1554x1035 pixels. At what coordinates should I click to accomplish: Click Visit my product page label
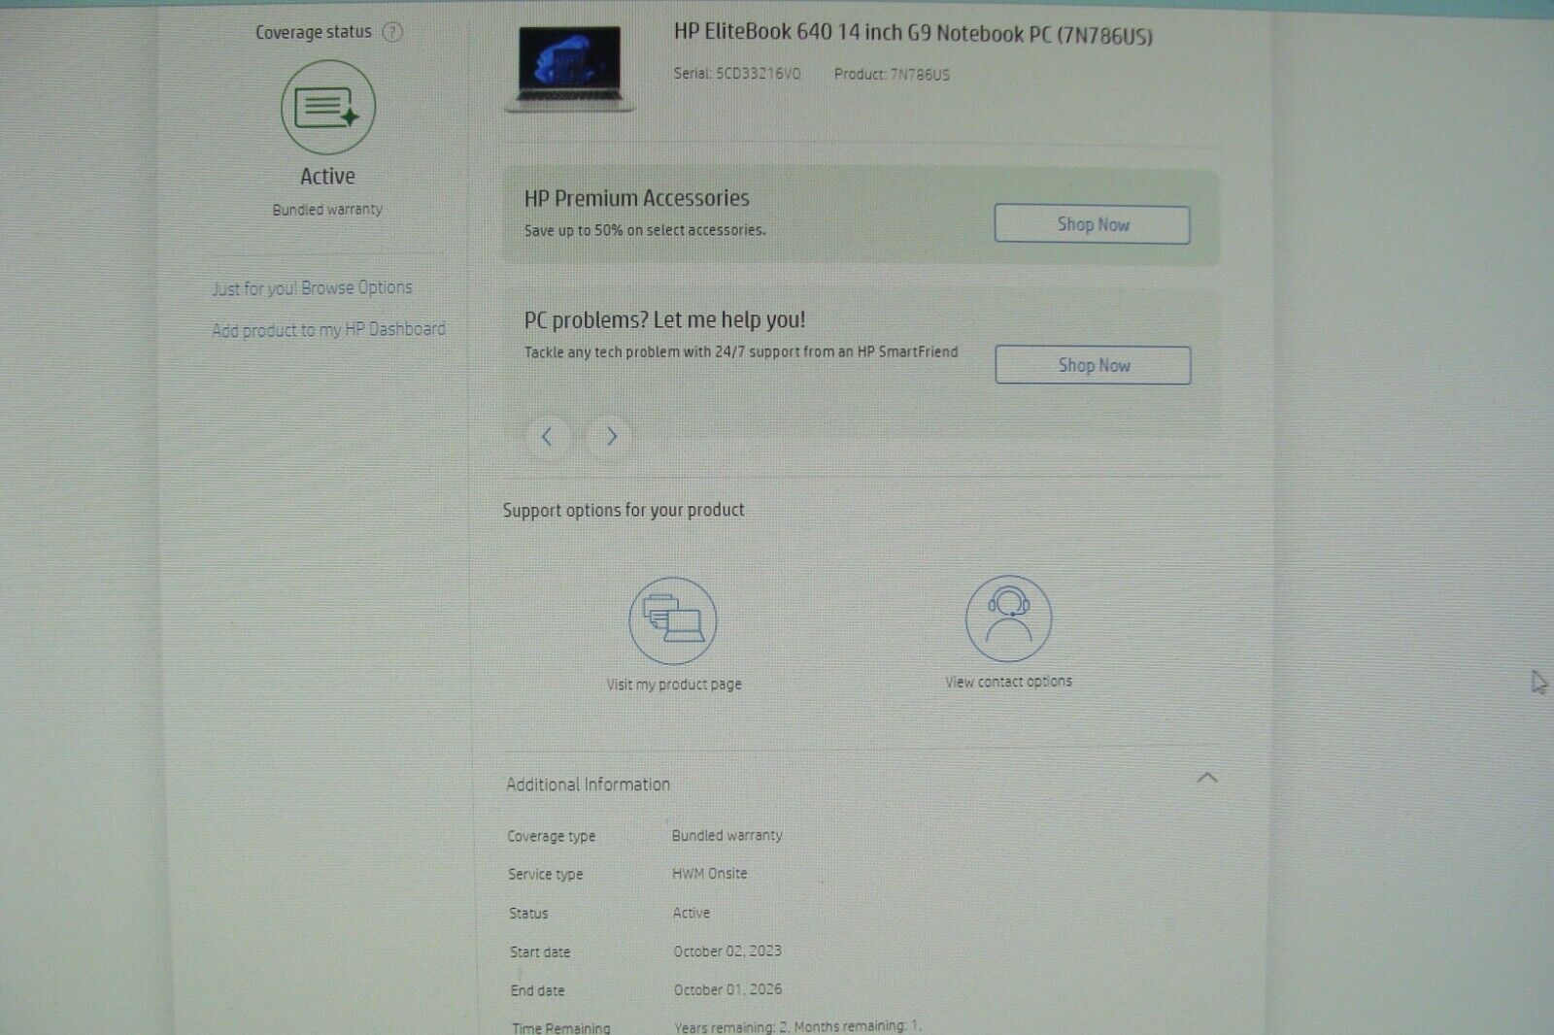coord(674,684)
